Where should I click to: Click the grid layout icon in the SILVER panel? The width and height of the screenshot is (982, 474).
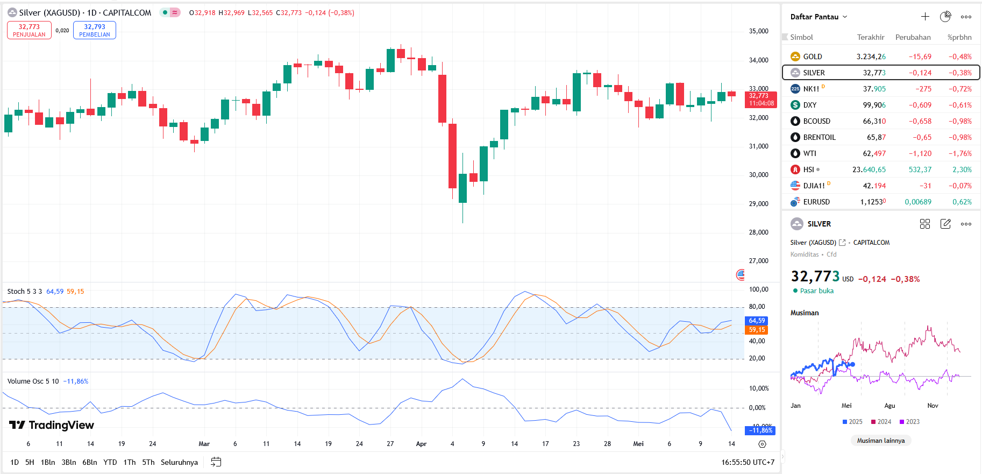coord(925,224)
